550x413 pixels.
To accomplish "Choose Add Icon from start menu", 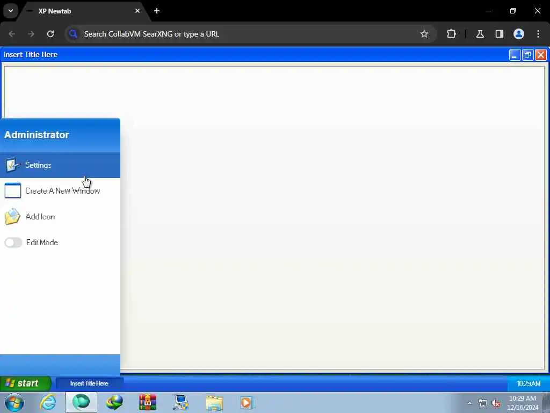I will point(60,217).
